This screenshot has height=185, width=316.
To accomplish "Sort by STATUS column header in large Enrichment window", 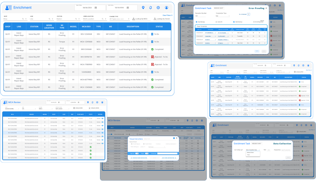I will [159, 26].
